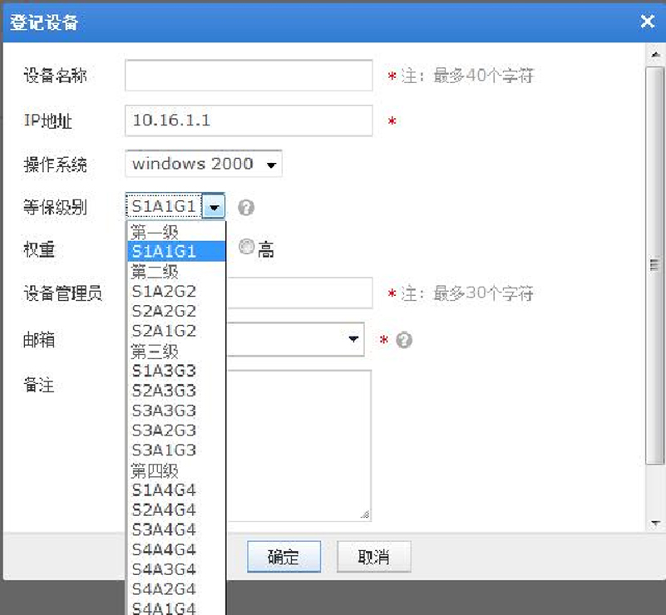Click the dialog scrollbar down arrow

tap(655, 523)
